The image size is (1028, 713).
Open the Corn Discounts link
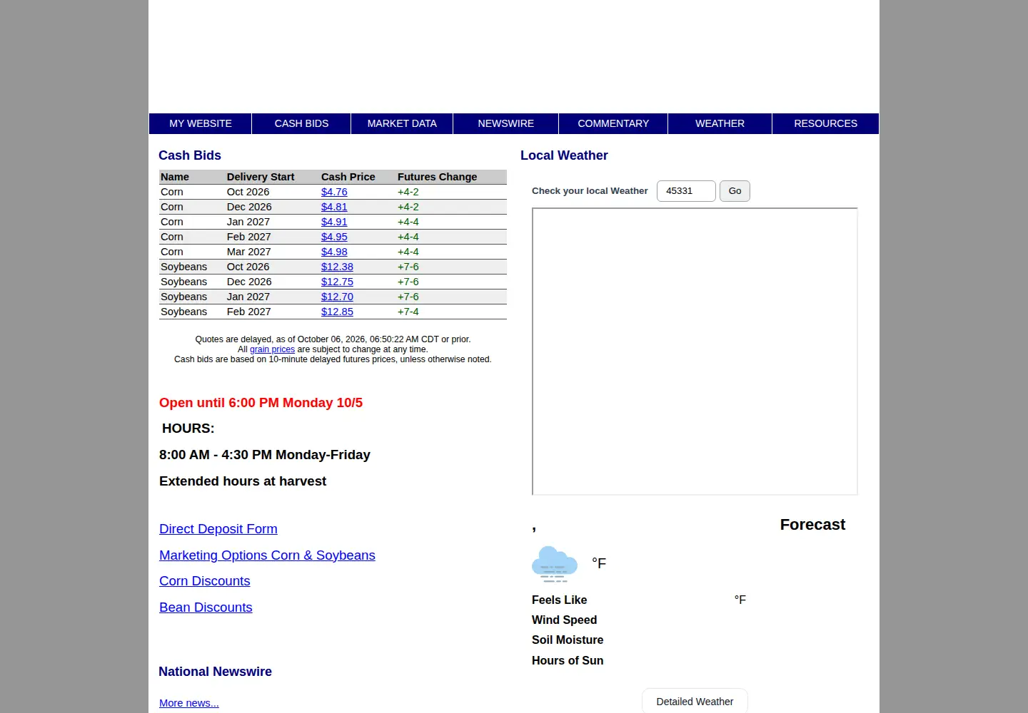tap(205, 581)
